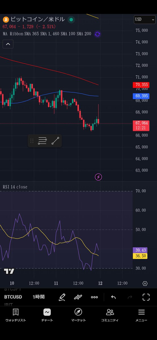Enter fullscreen chart mode

click(x=146, y=297)
